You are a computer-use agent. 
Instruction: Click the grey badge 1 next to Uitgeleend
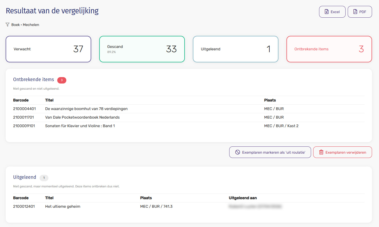[x=44, y=178]
